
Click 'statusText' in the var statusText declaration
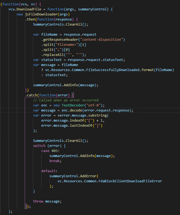51,60
